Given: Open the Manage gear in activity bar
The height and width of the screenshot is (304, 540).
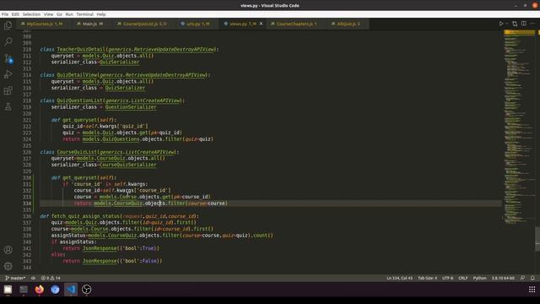Looking at the screenshot, I should click(x=8, y=266).
